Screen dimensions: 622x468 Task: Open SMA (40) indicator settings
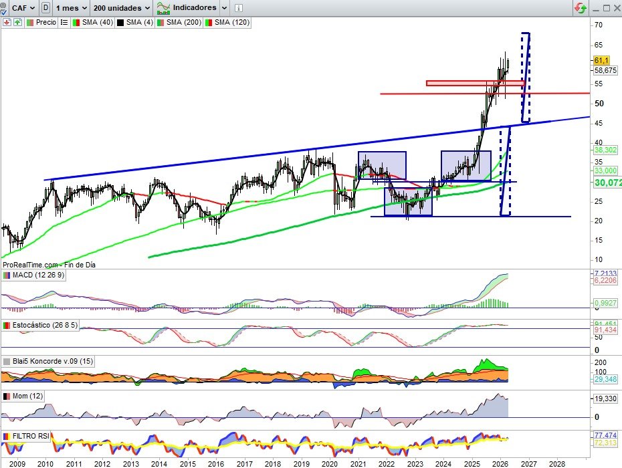click(98, 22)
